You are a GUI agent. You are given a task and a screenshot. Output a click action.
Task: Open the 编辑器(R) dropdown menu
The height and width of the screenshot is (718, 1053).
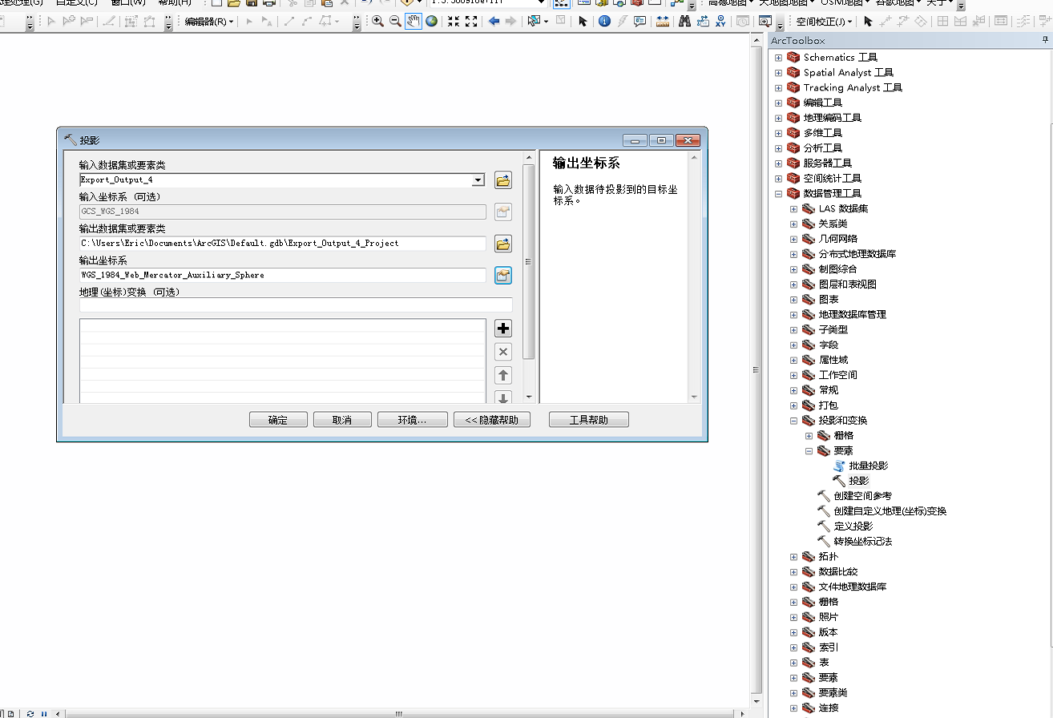[207, 21]
